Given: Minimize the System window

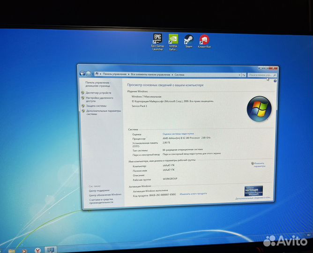Looking at the screenshot, I should point(261,68).
